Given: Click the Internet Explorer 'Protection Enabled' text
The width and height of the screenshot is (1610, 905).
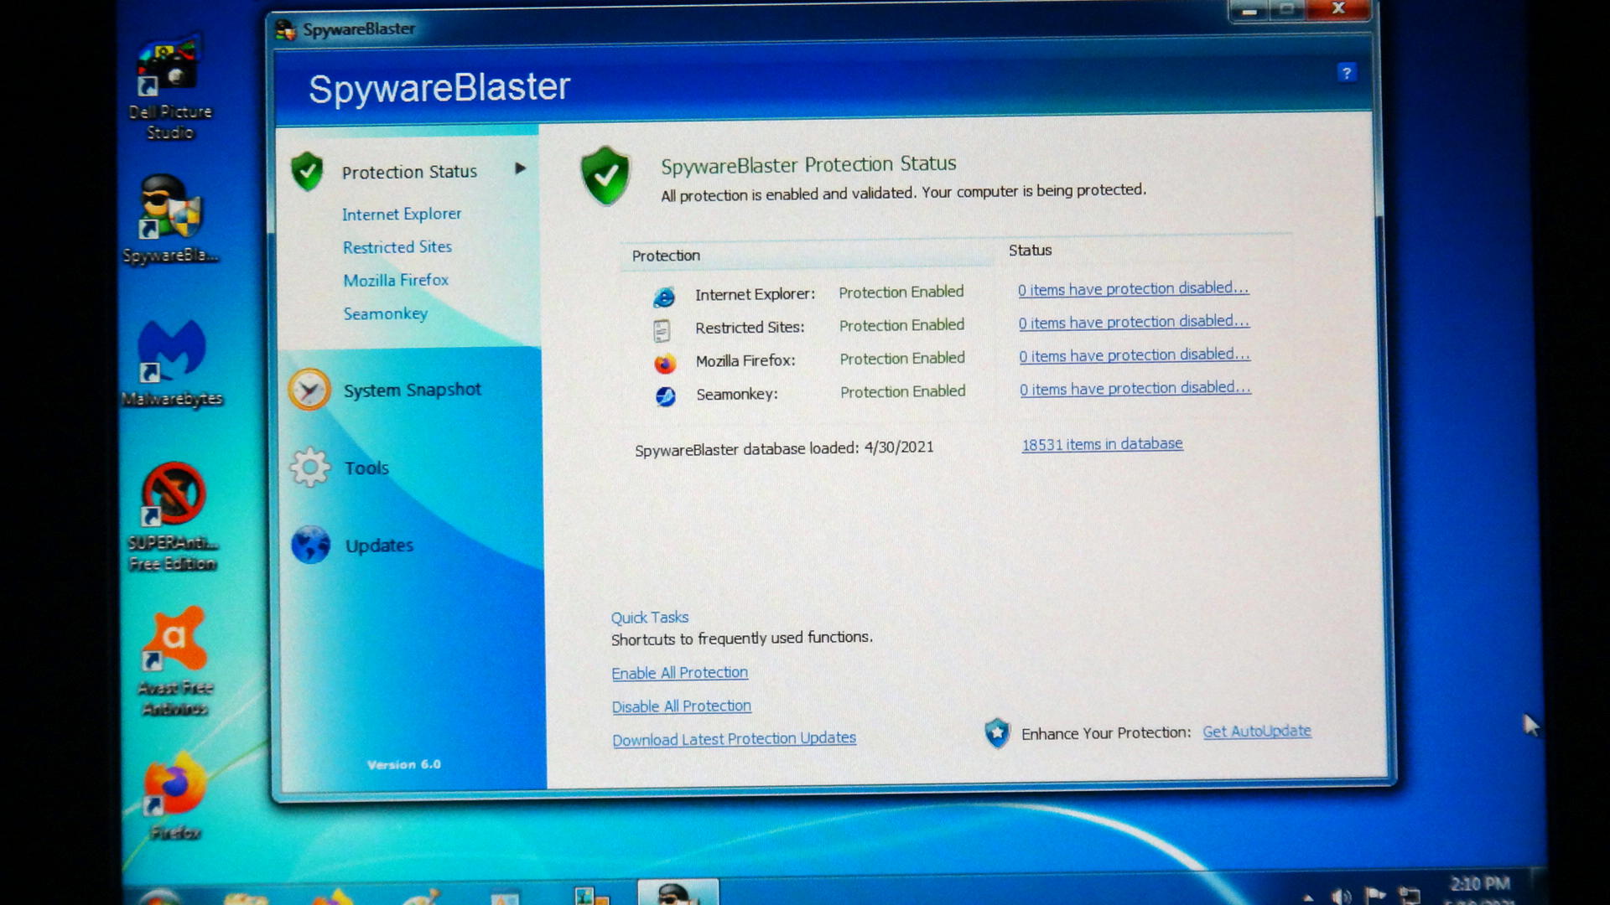Looking at the screenshot, I should 901,292.
